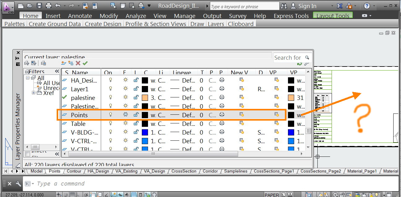Screen dimensions: 401x197
Task: Open the quick access toolbar customize dropdown
Action: tap(149, 6)
